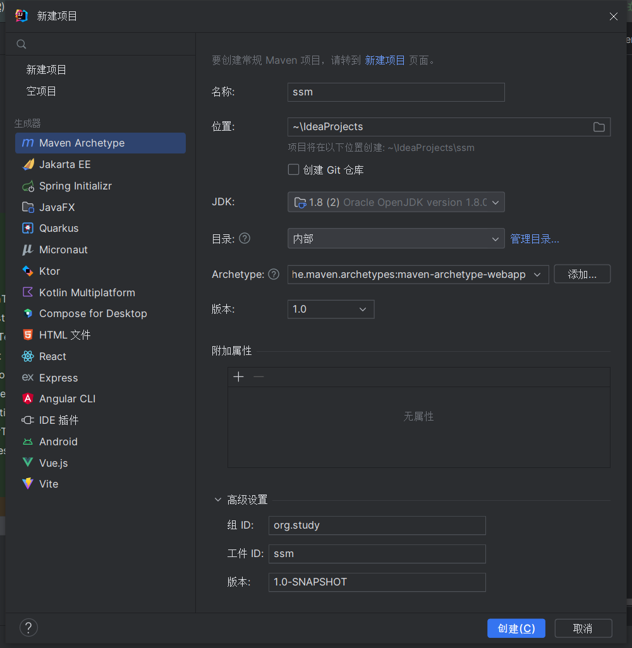Click the Angular CLI icon
Viewport: 632px width, 648px height.
pyautogui.click(x=28, y=399)
